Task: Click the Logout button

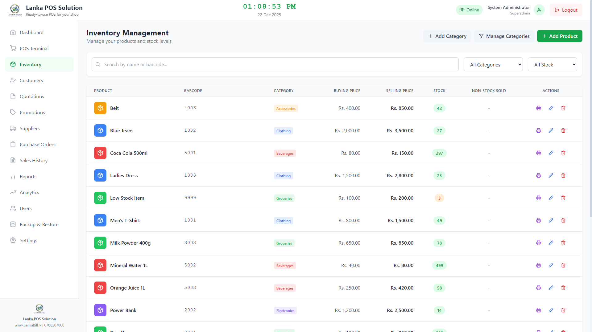Action: point(566,10)
